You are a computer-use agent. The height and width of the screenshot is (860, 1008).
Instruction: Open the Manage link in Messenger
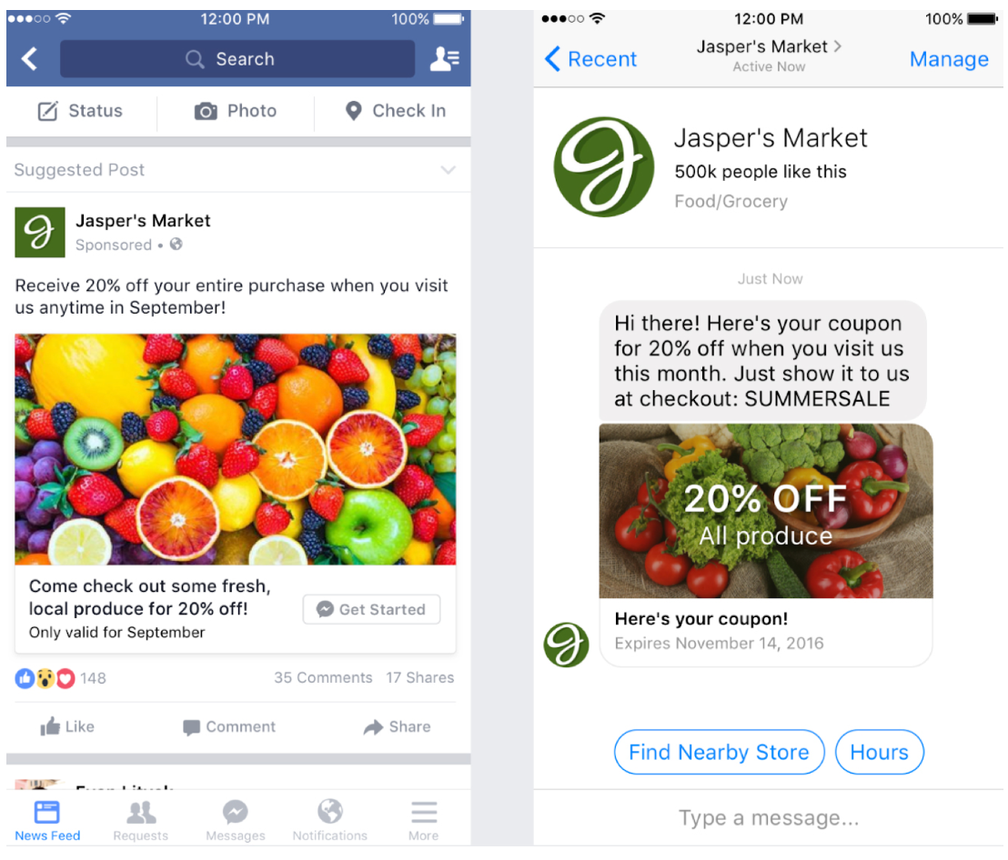click(x=949, y=59)
